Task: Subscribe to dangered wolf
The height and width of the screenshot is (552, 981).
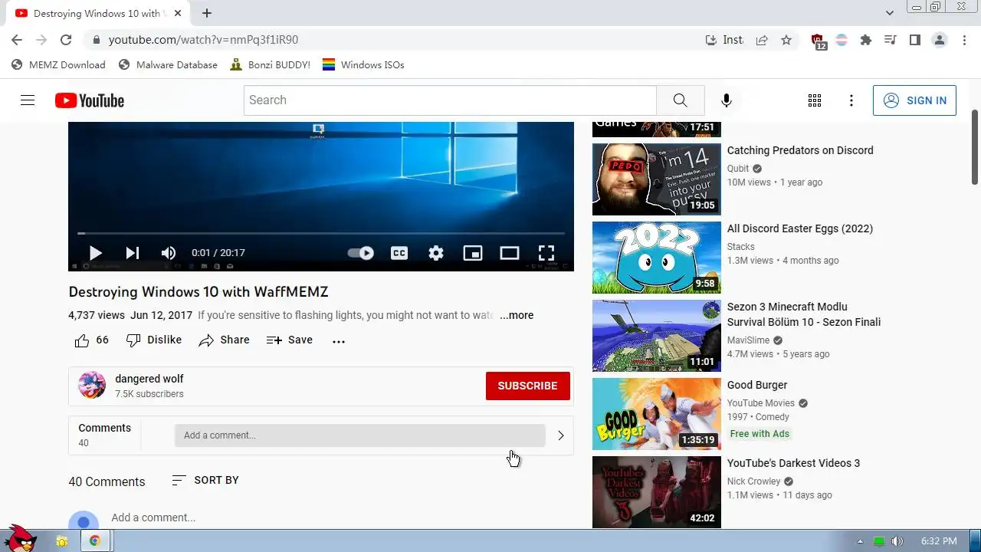Action: pos(528,386)
